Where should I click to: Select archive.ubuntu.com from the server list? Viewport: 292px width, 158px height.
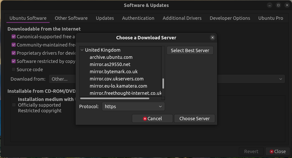(x=111, y=57)
